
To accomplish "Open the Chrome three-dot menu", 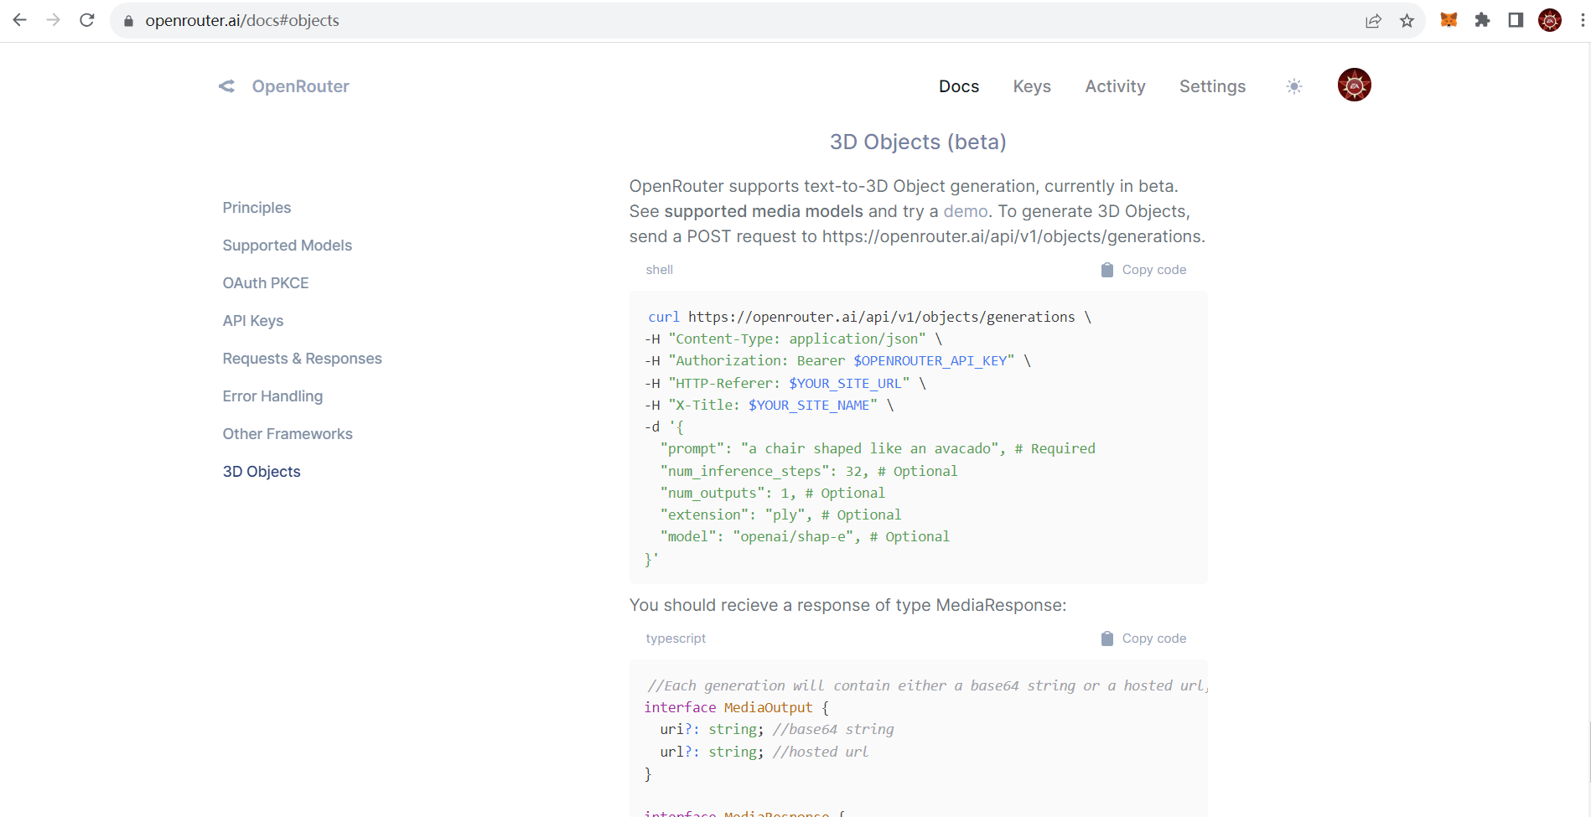I will click(x=1582, y=20).
